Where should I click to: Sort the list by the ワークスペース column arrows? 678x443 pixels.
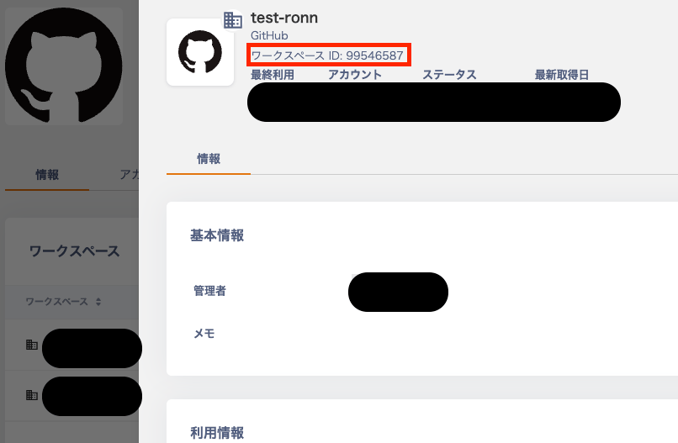(x=98, y=302)
